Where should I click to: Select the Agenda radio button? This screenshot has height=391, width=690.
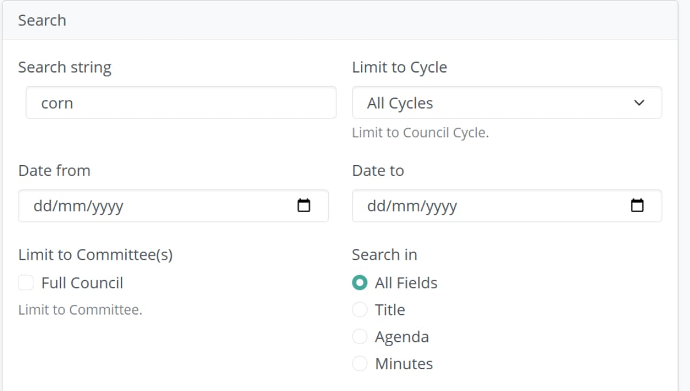coord(359,336)
